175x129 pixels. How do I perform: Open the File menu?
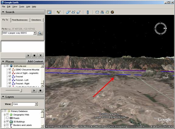[x=3, y=7]
